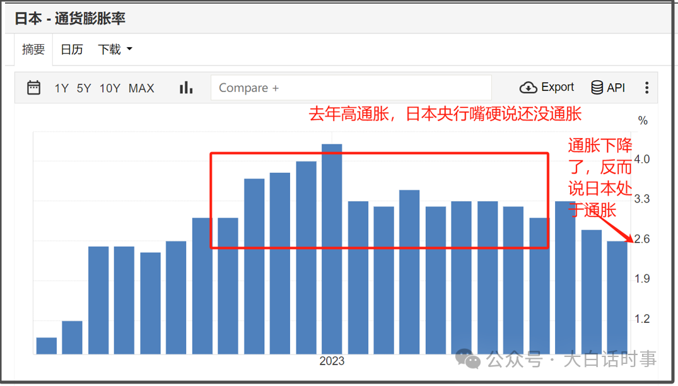The image size is (678, 386).
Task: Click the 2023 axis label
Action: pos(332,361)
